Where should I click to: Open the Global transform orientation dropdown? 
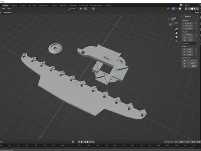click(73, 9)
